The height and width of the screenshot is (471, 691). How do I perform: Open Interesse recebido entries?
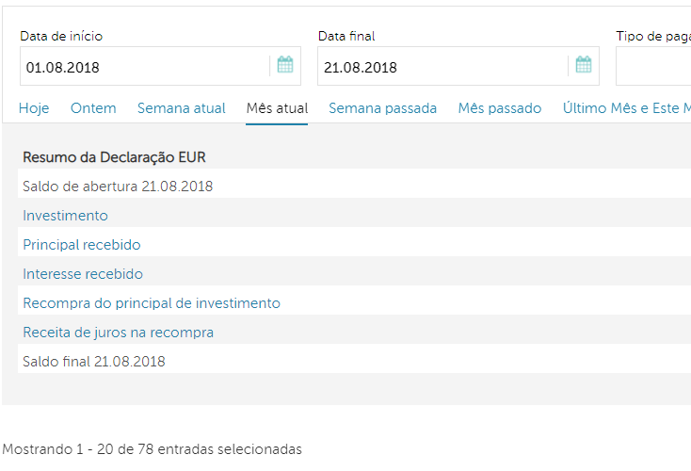[83, 274]
